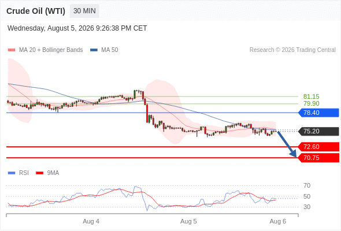Toggle the RSI legend entry
The image size is (341, 231).
click(x=18, y=173)
